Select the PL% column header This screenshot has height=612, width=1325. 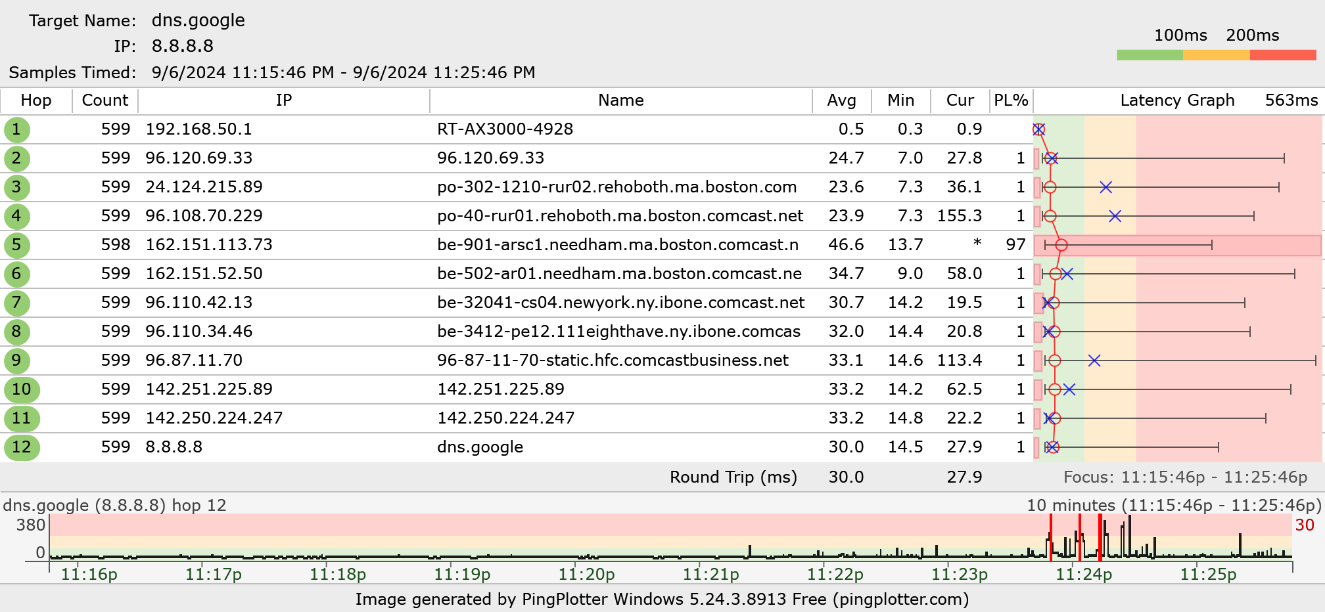1011,100
